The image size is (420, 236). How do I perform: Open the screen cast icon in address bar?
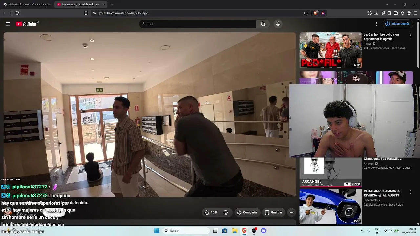[x=306, y=13]
